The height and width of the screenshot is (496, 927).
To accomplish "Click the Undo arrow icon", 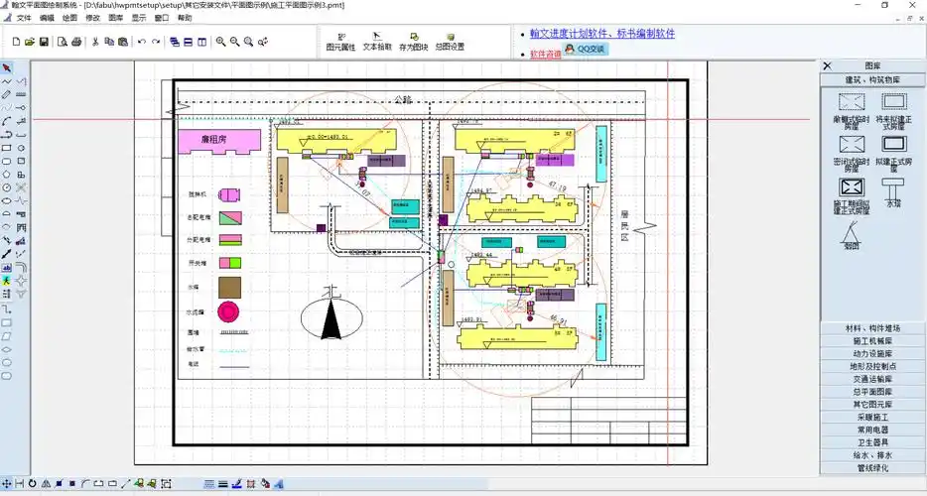I will coord(142,42).
